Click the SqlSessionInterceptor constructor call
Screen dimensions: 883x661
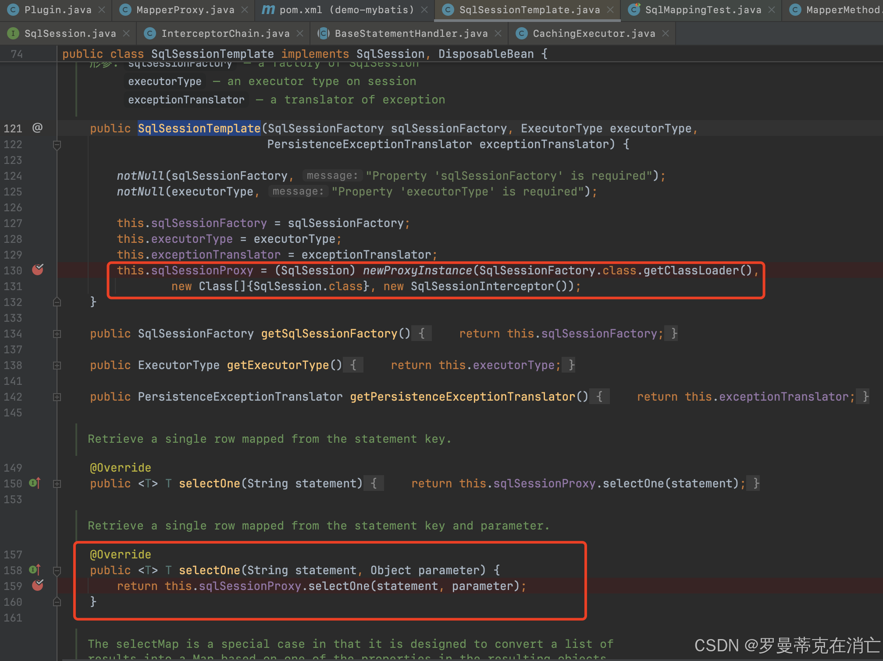489,286
